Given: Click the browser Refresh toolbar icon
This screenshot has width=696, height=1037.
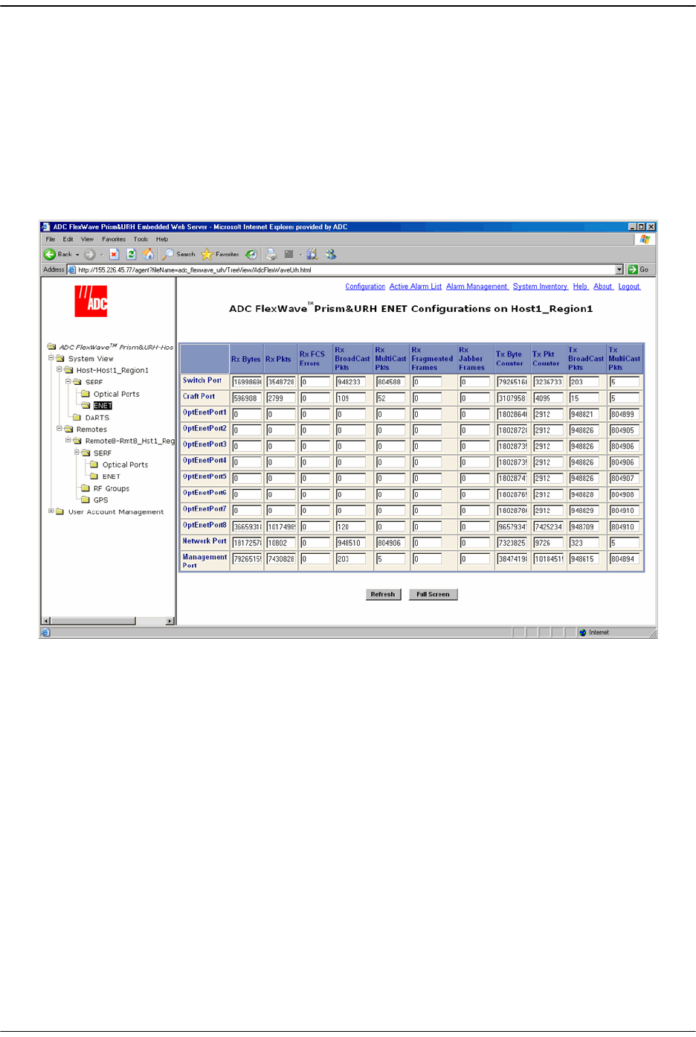Looking at the screenshot, I should [x=131, y=255].
